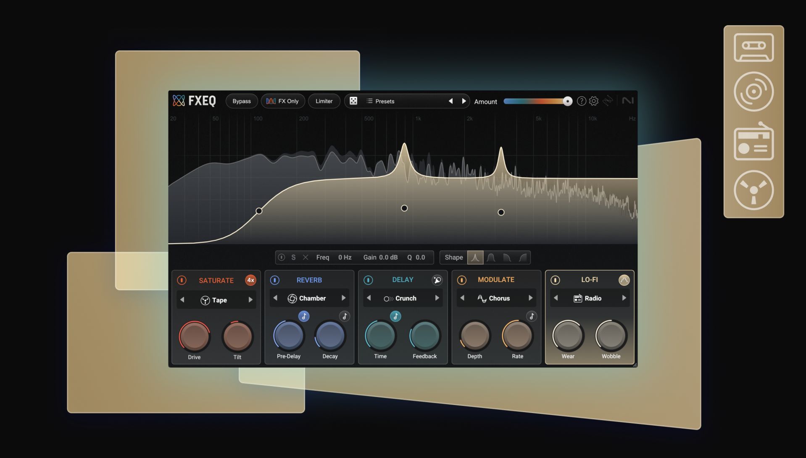Go to previous Saturate type before Tape
The image size is (806, 458).
182,300
